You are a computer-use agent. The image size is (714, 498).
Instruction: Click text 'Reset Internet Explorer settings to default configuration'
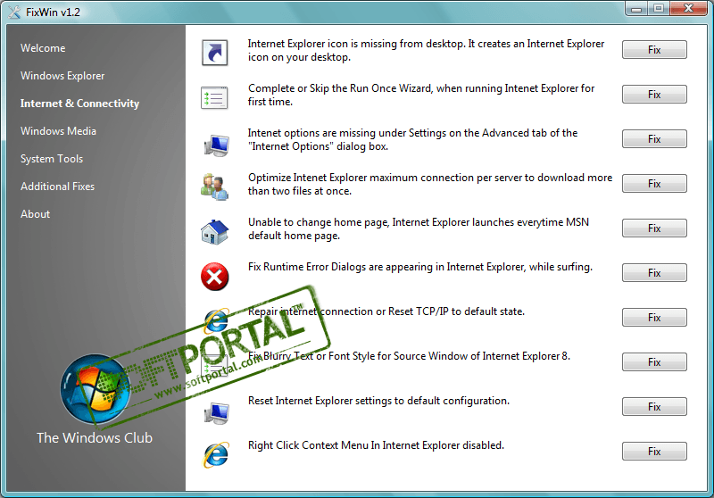(x=378, y=401)
